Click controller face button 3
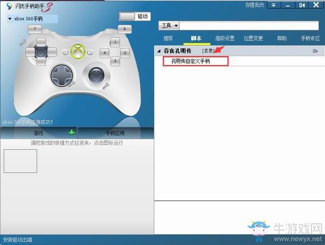325x245 pixels. click(x=115, y=61)
